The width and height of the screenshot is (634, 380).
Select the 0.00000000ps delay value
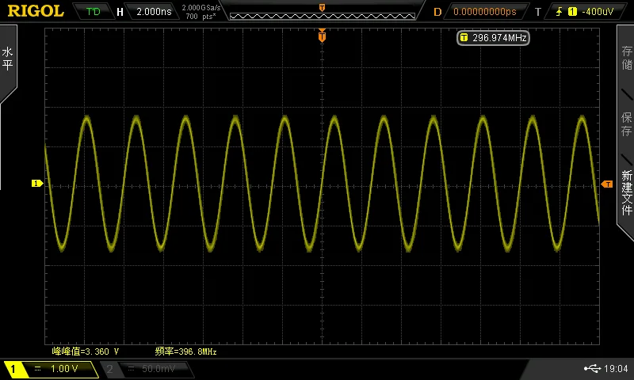[x=485, y=12]
